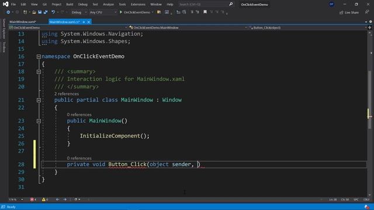Viewport: 374px width, 210px height.
Task: Click '2 references' above MainWindow class
Action: tap(66, 94)
